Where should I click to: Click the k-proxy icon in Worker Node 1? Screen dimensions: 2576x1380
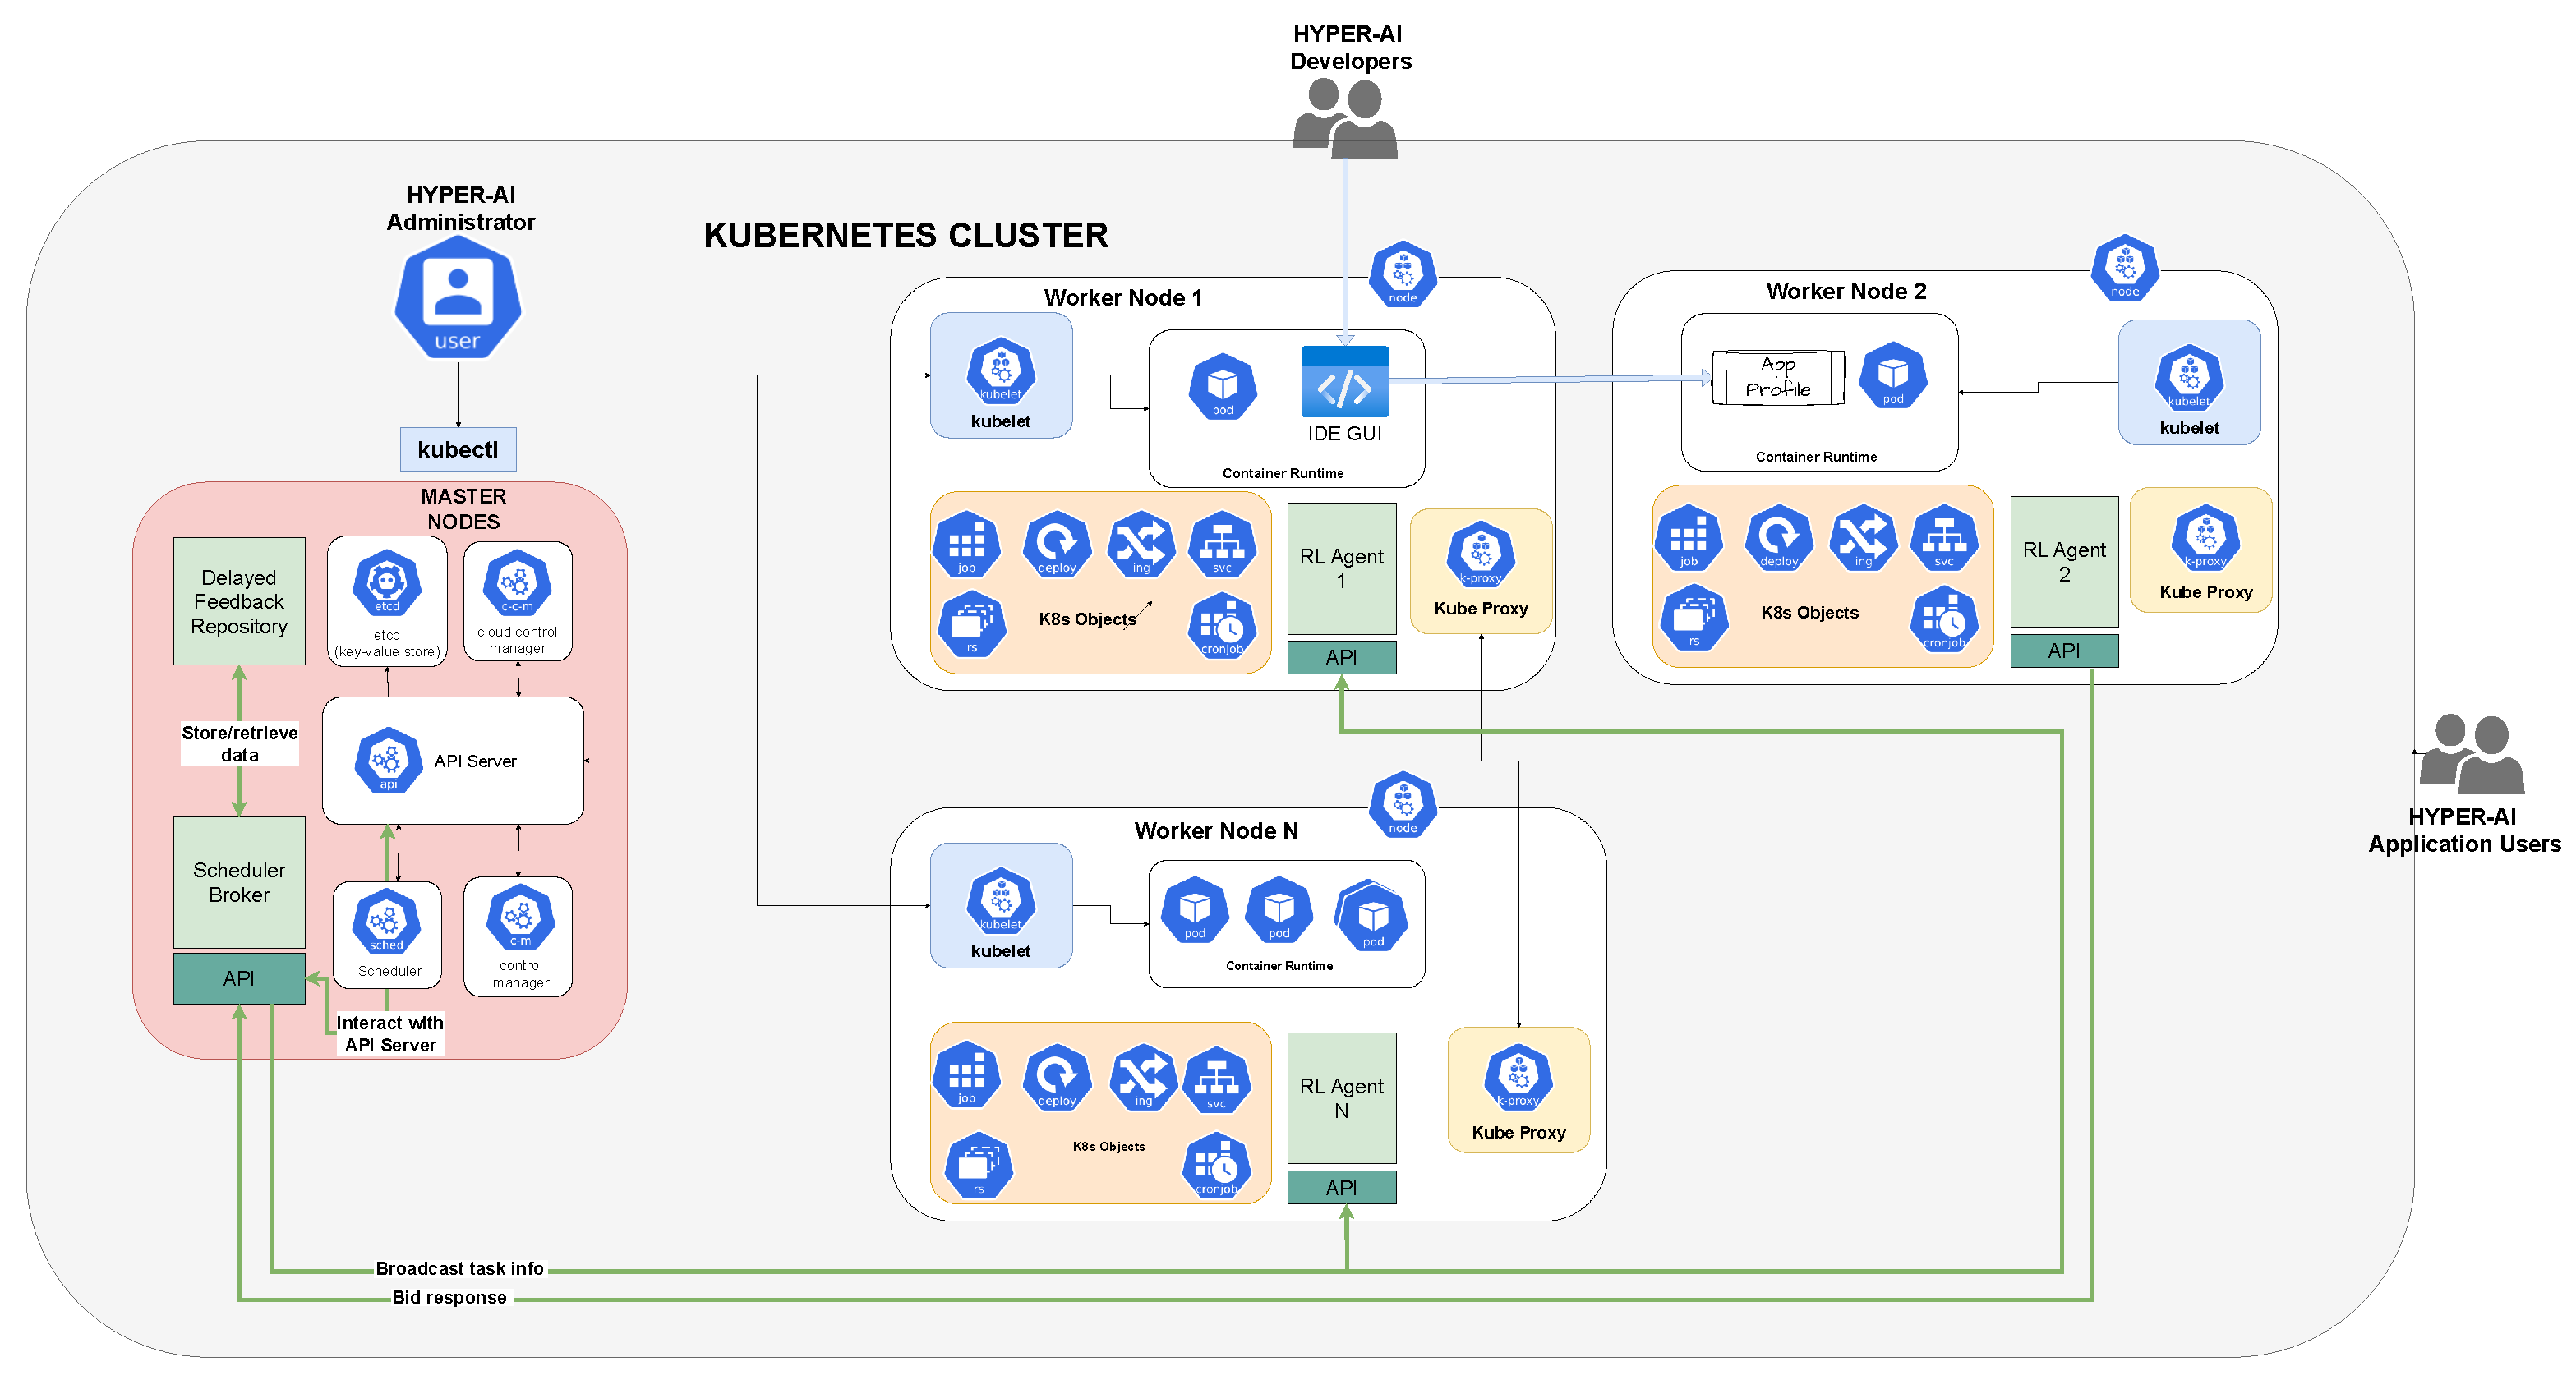1480,554
